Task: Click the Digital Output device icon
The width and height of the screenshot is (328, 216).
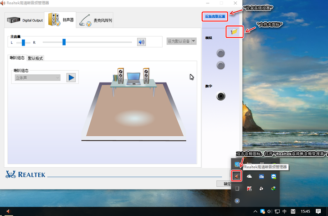Action: click(x=14, y=20)
